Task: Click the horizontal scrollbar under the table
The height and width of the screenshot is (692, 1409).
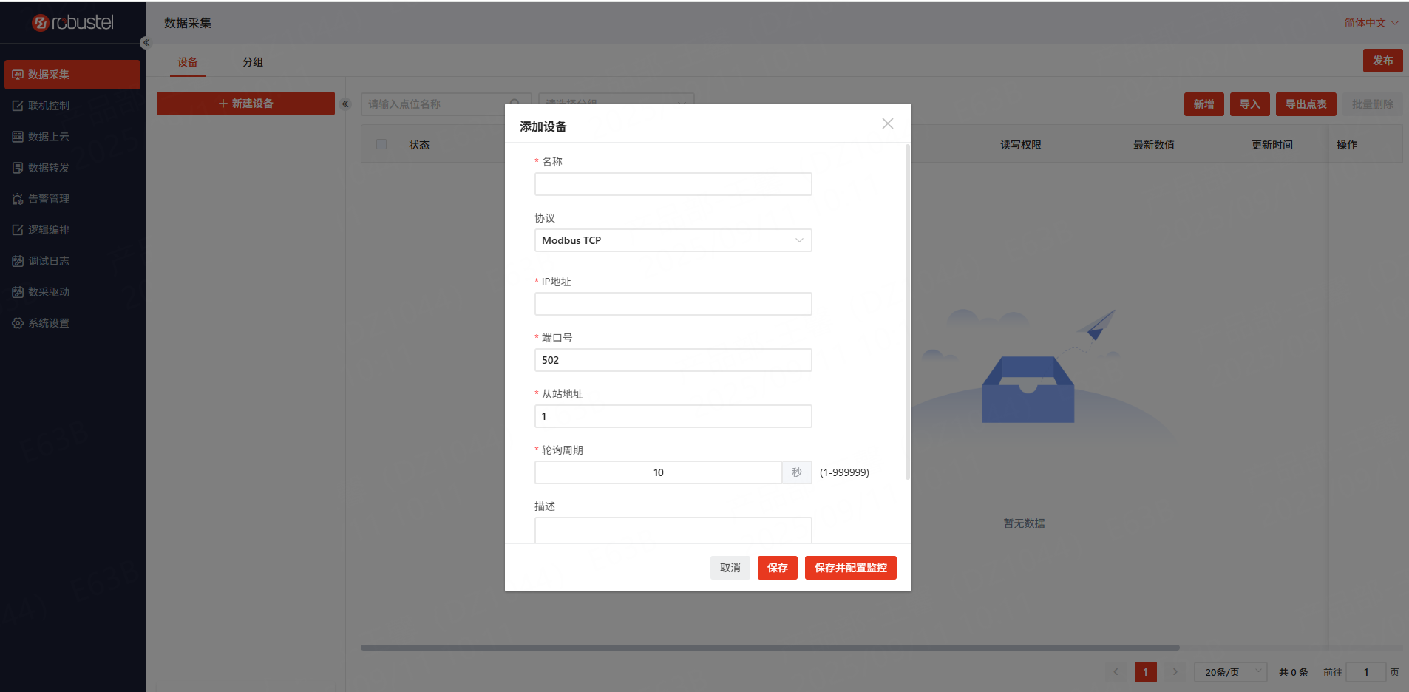Action: [x=769, y=648]
